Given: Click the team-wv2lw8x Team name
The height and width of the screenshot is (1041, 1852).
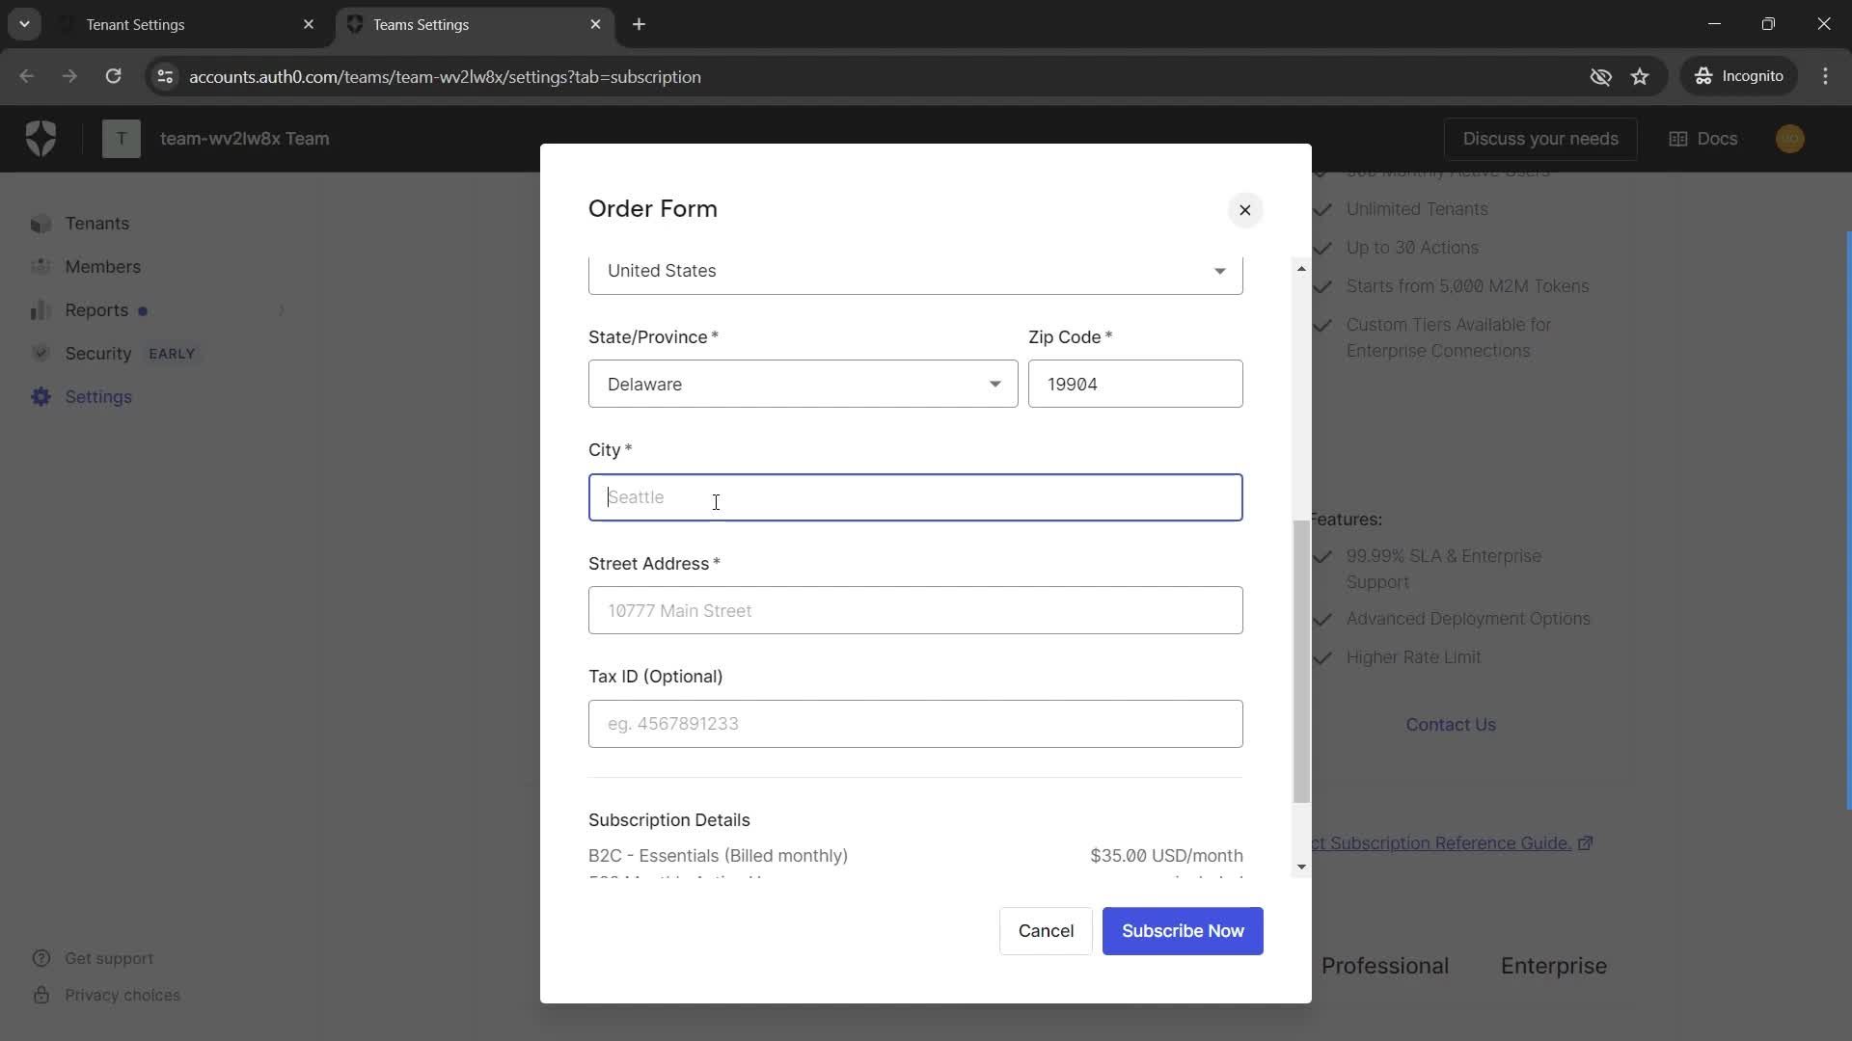Looking at the screenshot, I should tap(245, 139).
